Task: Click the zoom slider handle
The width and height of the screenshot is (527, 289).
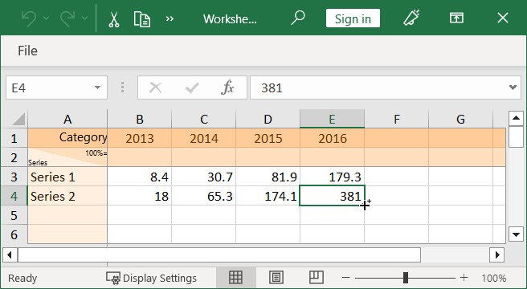Action: coord(406,278)
